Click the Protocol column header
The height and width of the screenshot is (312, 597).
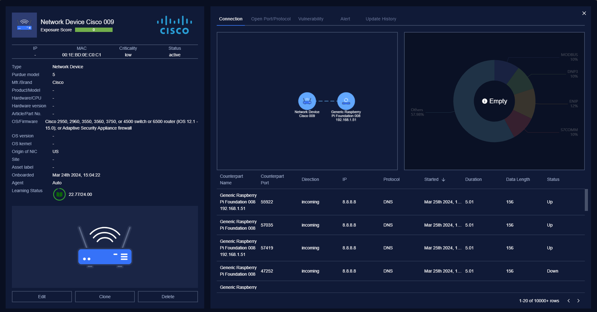pyautogui.click(x=391, y=179)
